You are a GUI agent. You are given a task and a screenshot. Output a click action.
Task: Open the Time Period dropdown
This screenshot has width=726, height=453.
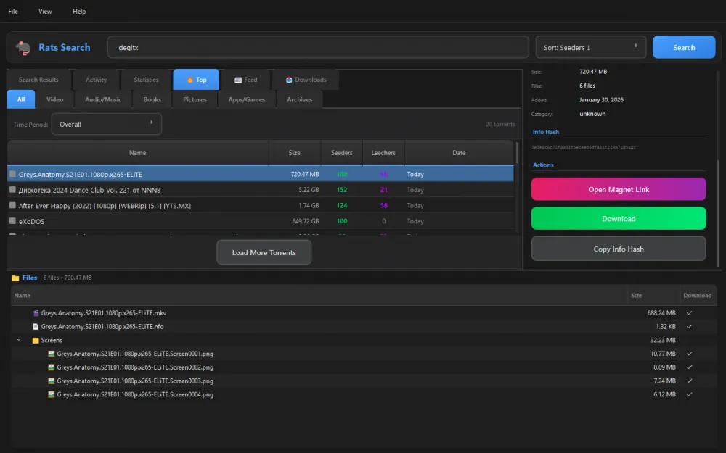[x=107, y=125]
